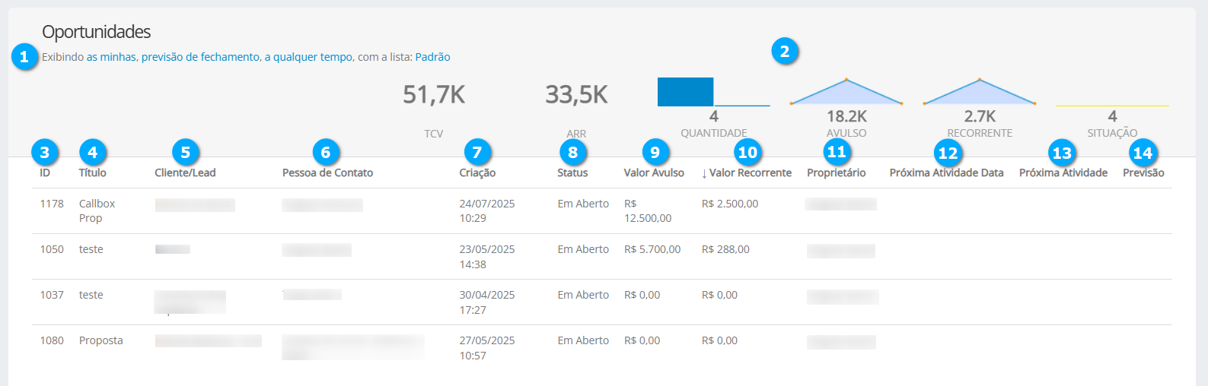The height and width of the screenshot is (386, 1208).
Task: Click the 33,5K ARR indicator
Action: (576, 95)
